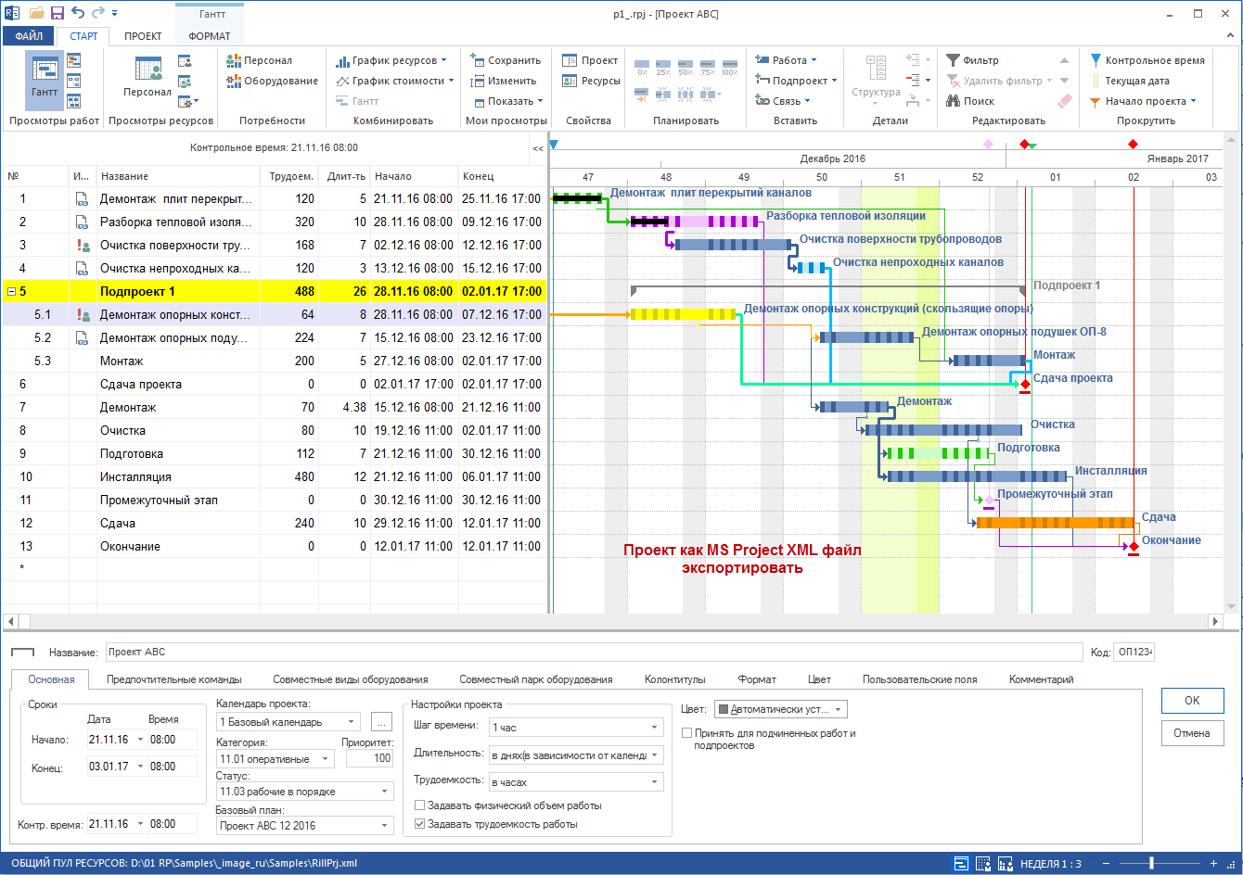Click the move-up triangle in Редактировать
This screenshot has width=1243, height=875.
point(1065,60)
